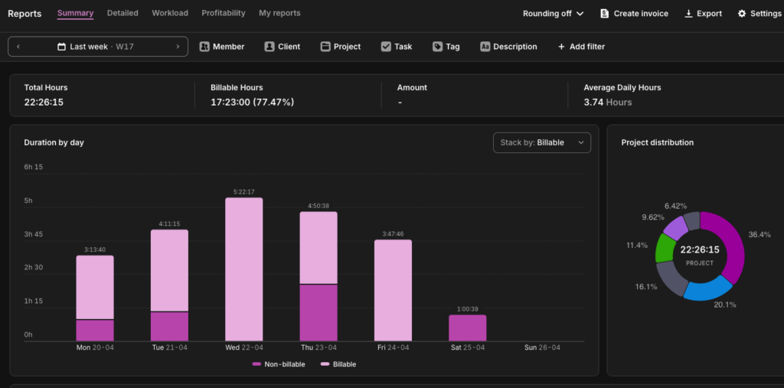
Task: Expand the Stack by: Billable dropdown
Action: (541, 142)
